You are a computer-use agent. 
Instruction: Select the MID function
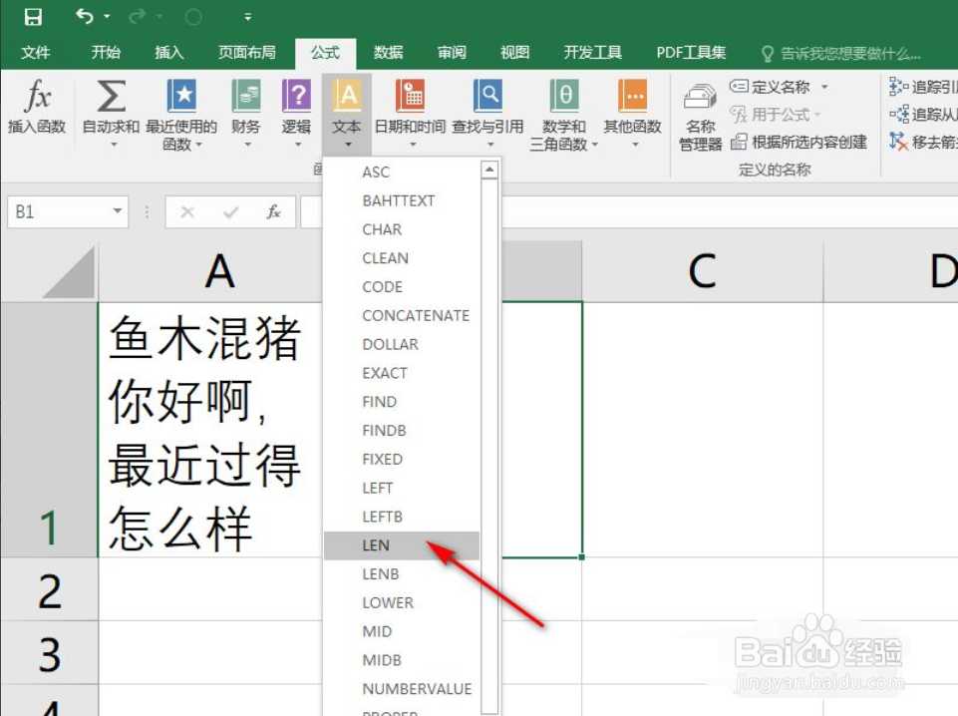point(402,631)
